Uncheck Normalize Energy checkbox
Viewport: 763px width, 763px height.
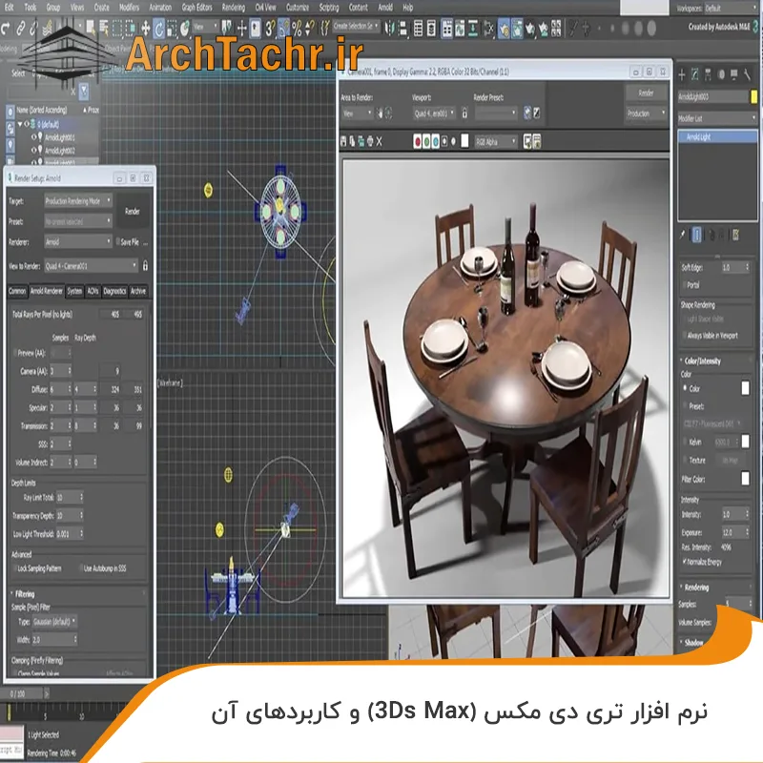(x=685, y=562)
